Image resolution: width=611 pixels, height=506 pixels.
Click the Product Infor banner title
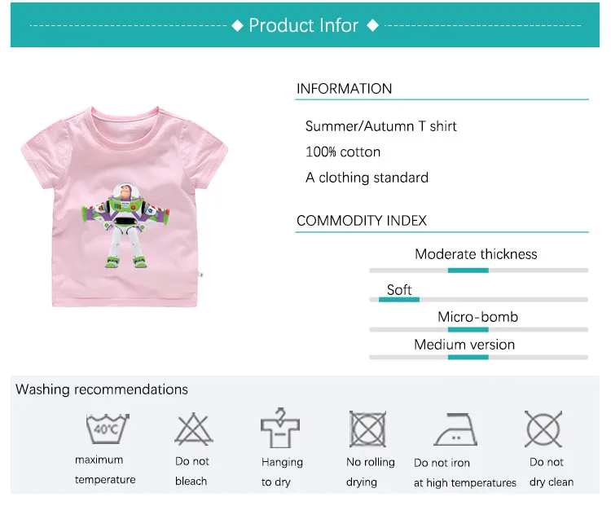(x=304, y=26)
